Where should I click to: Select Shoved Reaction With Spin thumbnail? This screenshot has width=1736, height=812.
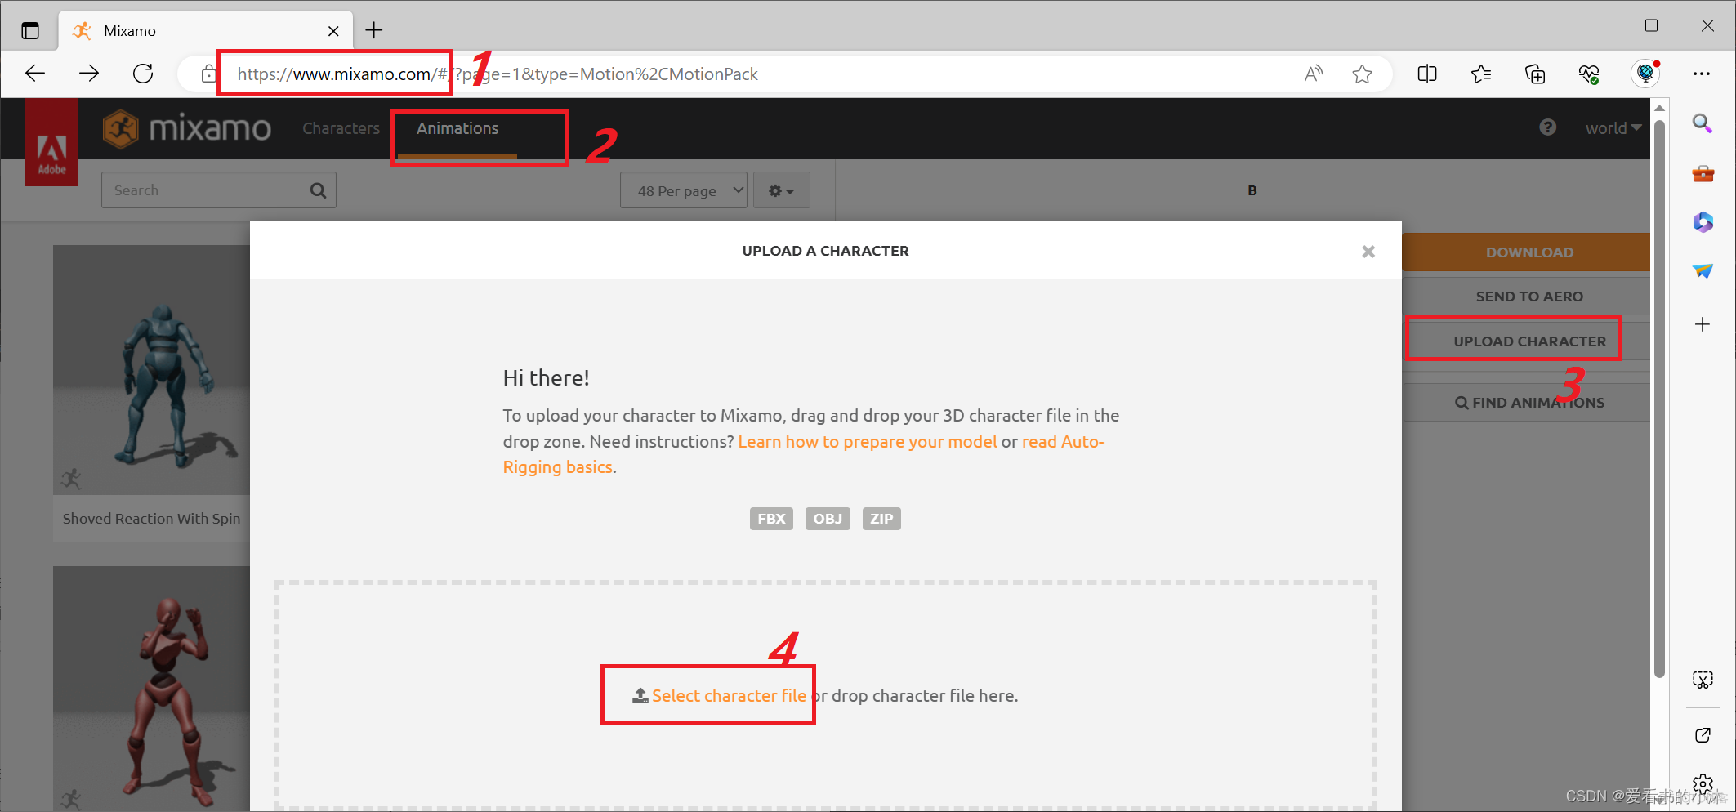(152, 369)
